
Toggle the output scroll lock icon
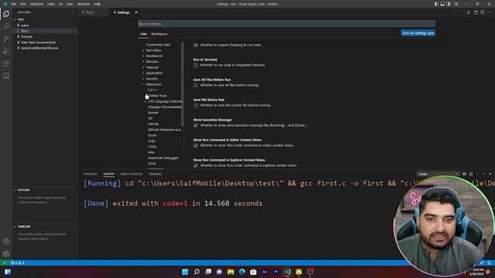471,174
